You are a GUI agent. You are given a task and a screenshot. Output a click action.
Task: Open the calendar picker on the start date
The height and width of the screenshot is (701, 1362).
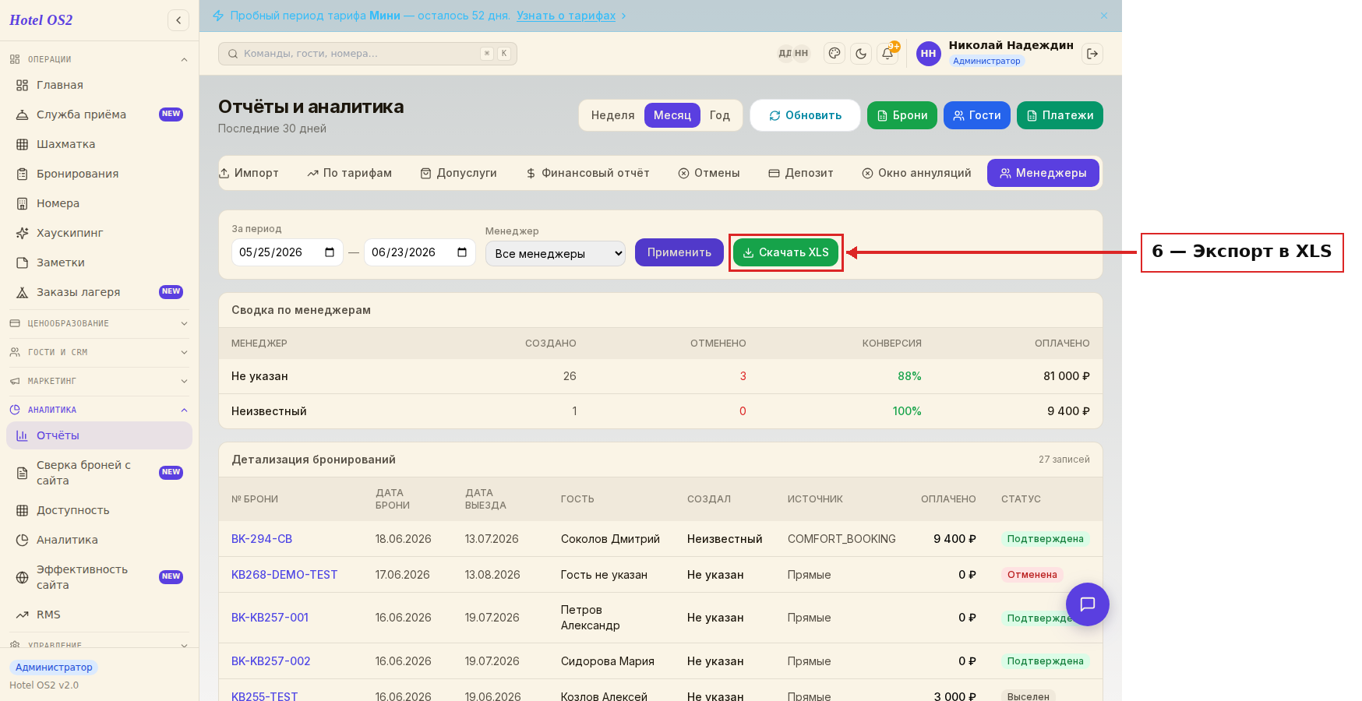pos(330,252)
